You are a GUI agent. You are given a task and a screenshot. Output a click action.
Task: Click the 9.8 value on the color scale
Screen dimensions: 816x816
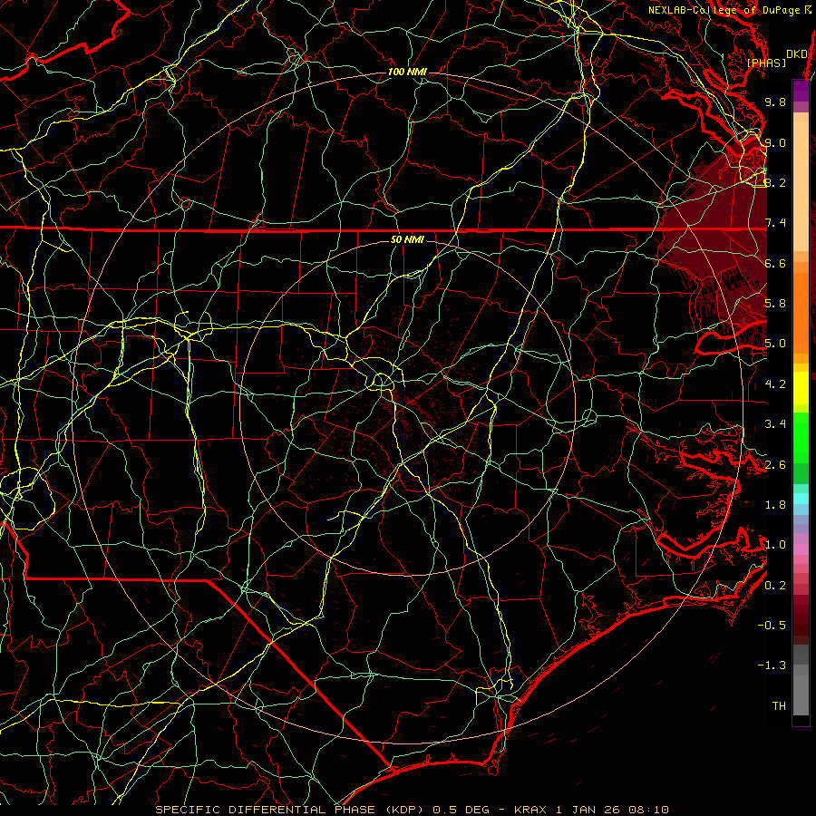click(775, 102)
